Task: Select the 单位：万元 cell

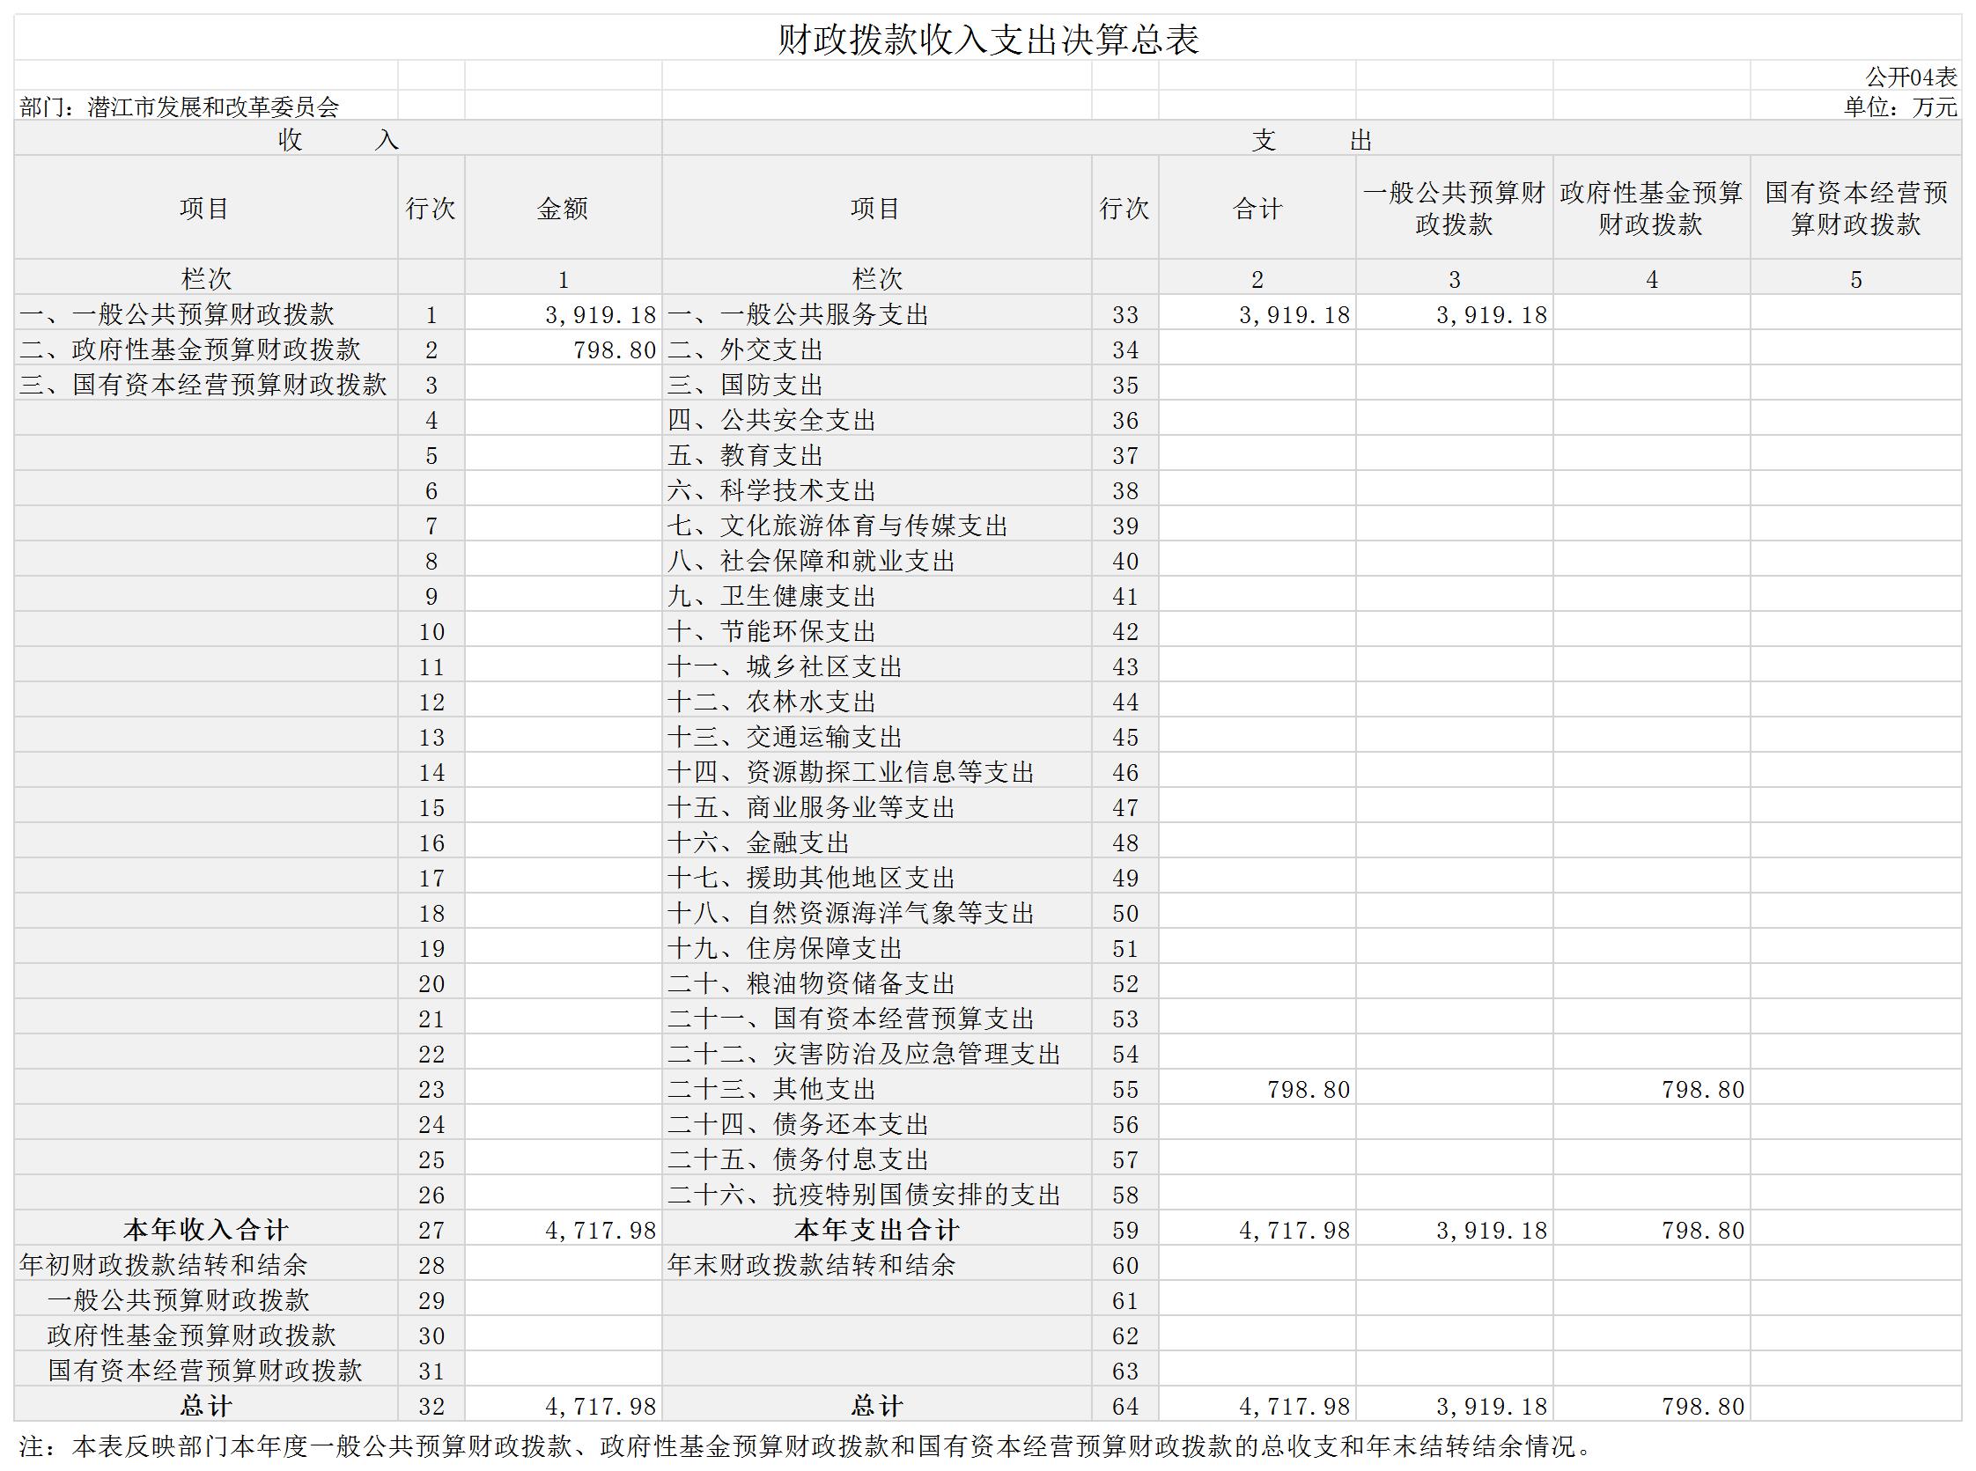Action: pos(1899,107)
